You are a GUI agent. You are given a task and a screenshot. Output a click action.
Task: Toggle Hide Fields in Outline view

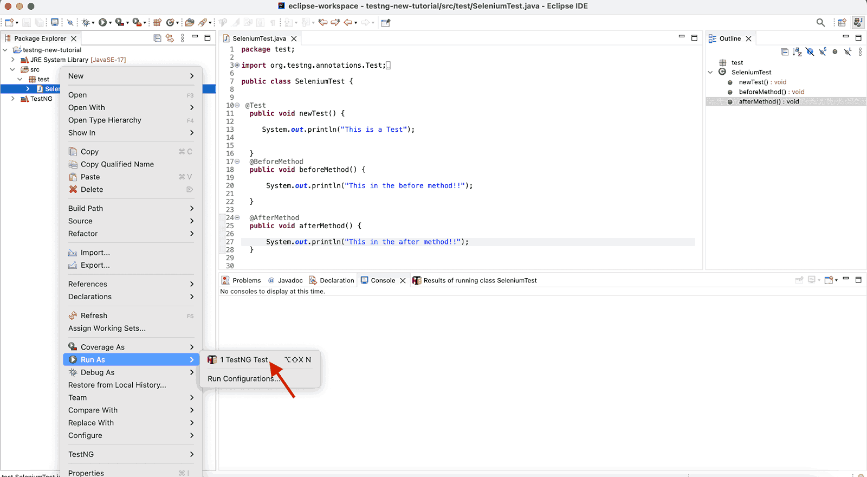[810, 52]
